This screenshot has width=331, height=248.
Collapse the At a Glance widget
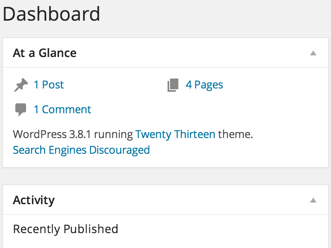(313, 53)
